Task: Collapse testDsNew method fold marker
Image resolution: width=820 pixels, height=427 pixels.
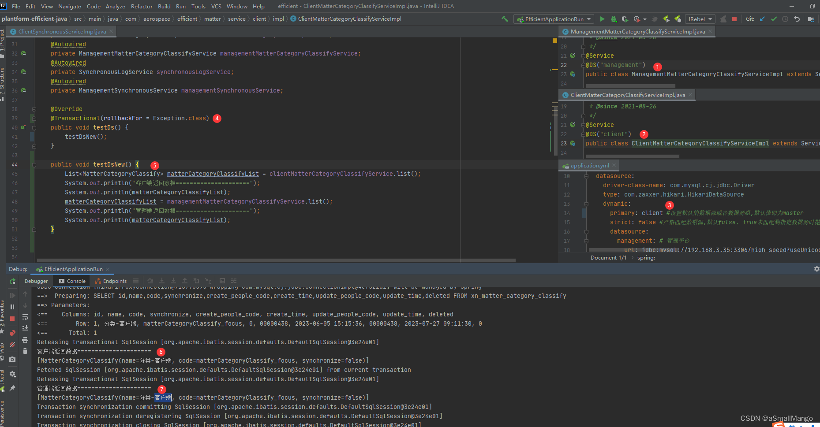Action: click(x=34, y=165)
